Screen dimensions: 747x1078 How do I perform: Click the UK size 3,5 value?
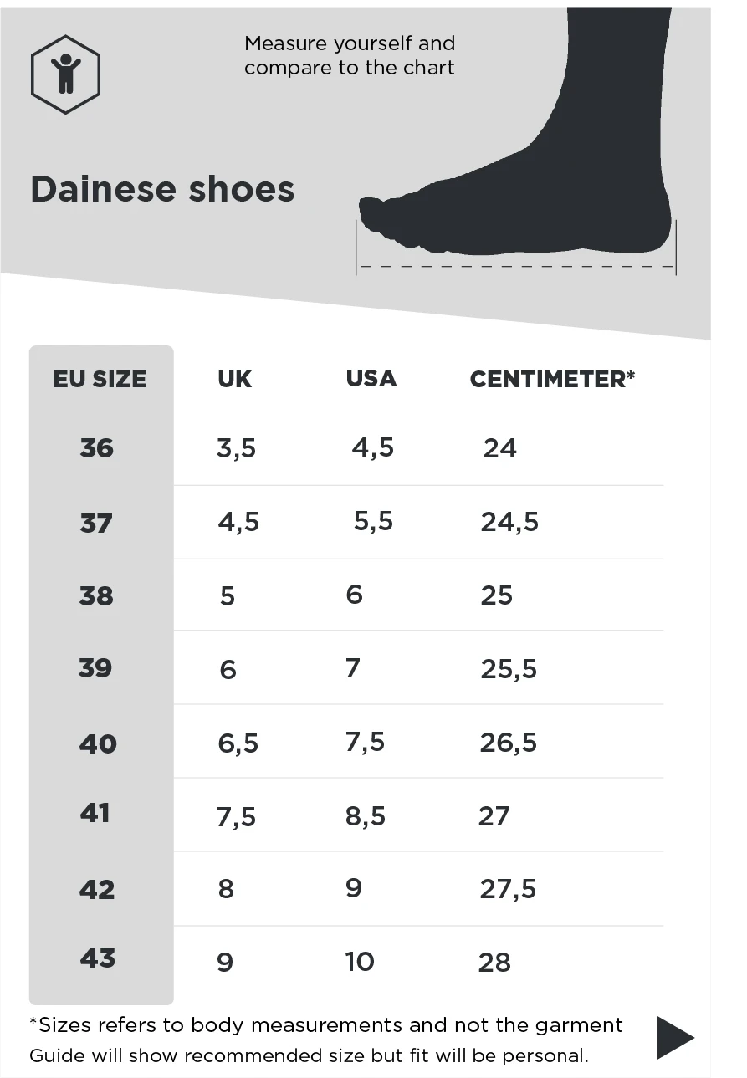coord(236,448)
